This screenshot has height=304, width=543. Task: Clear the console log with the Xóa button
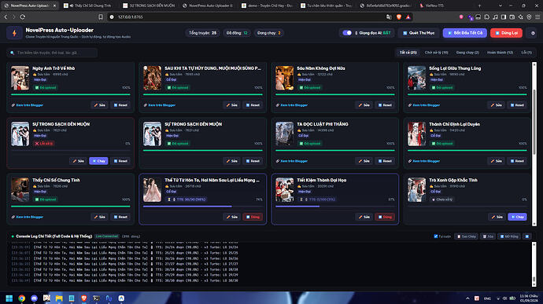pos(488,236)
